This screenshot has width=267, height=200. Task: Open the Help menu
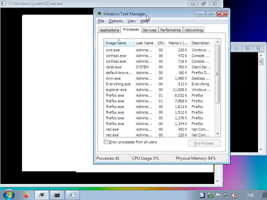point(145,21)
